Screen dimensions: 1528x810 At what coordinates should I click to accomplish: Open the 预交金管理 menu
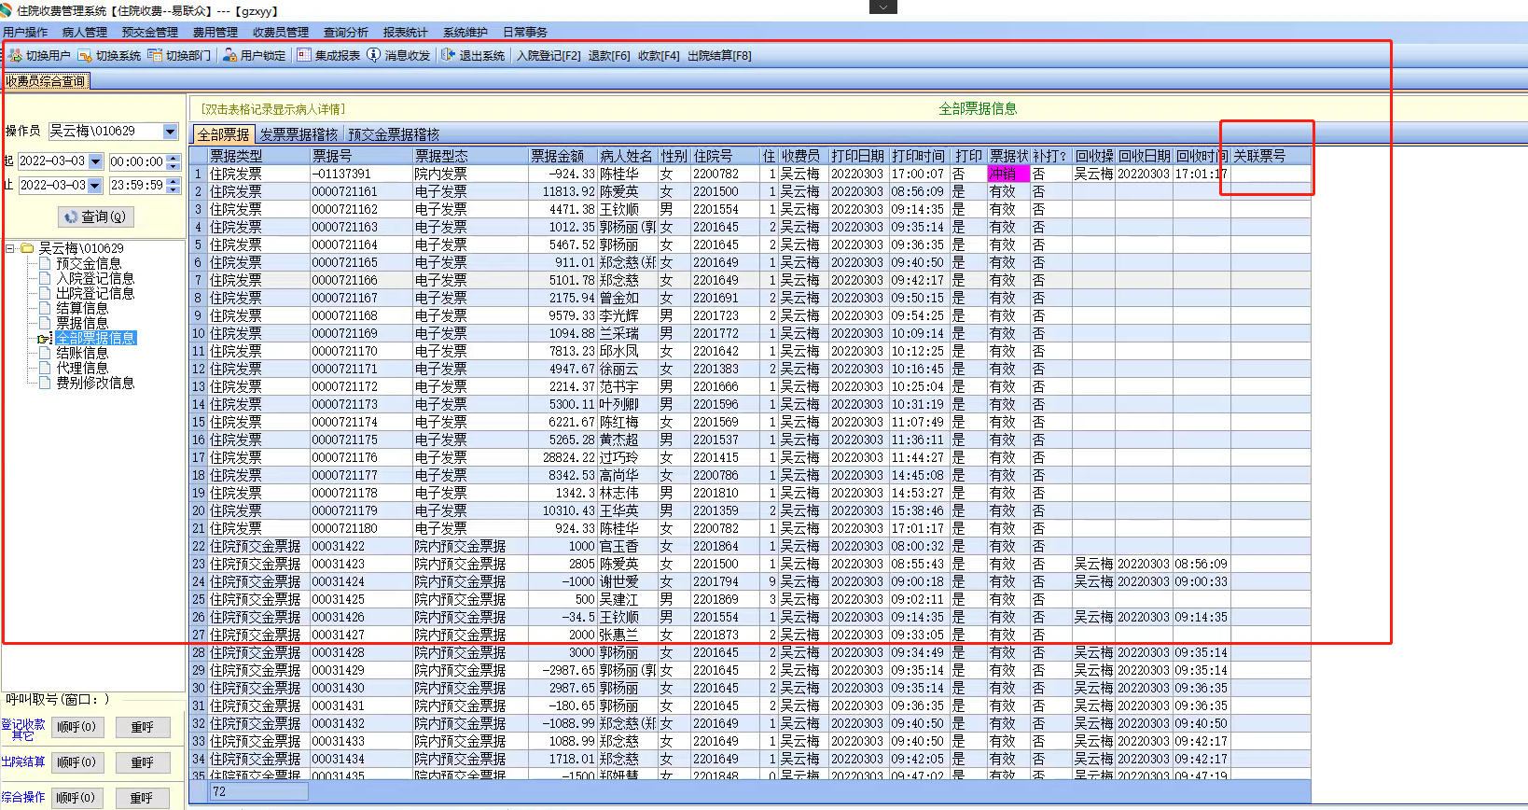[150, 33]
